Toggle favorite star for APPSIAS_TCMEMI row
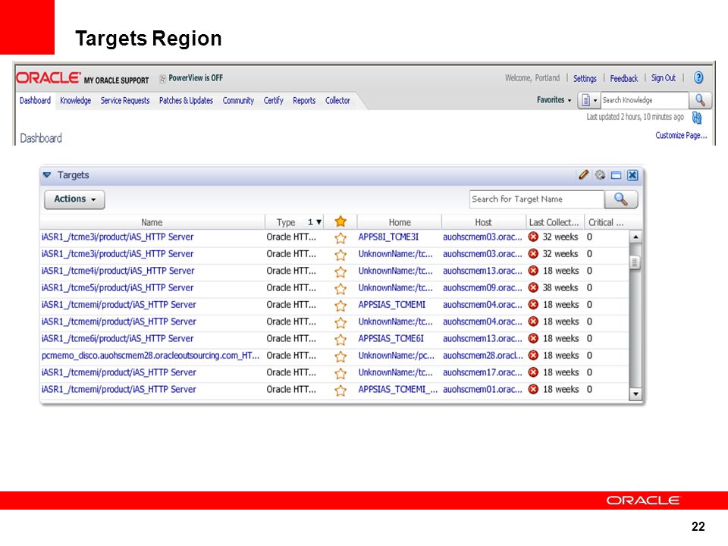Viewport: 728px width, 546px height. pos(340,306)
